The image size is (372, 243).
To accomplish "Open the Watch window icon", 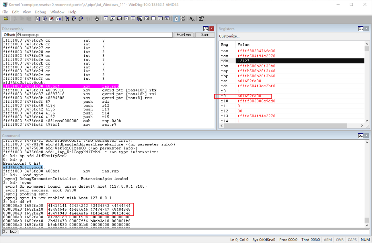I will 112,19.
